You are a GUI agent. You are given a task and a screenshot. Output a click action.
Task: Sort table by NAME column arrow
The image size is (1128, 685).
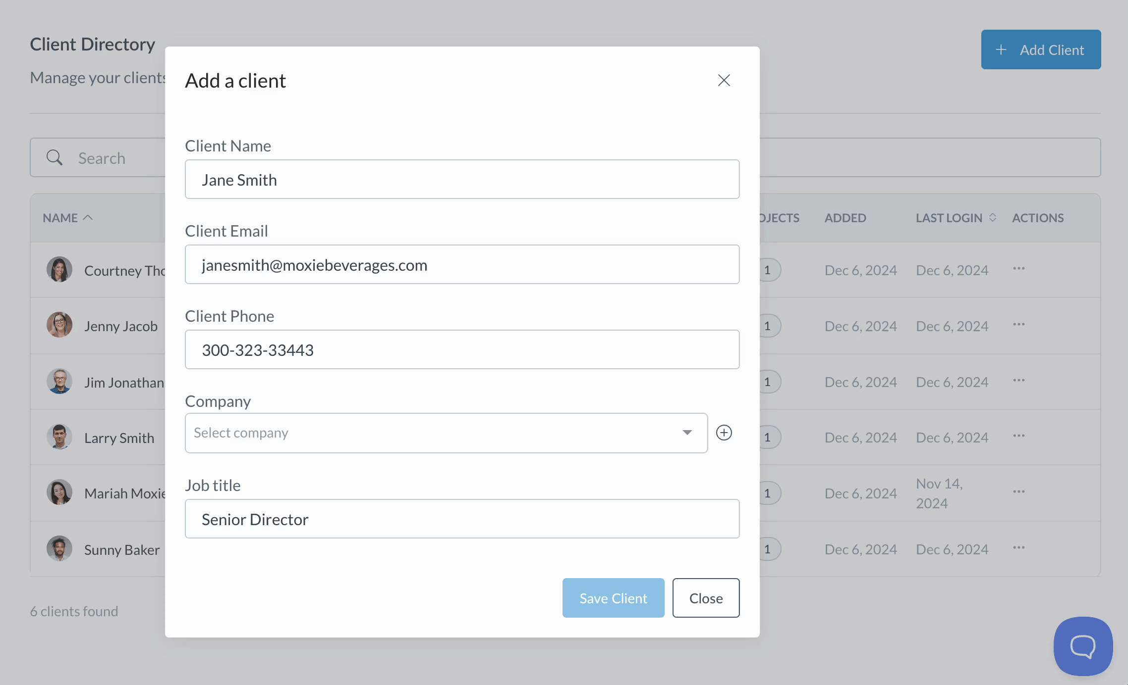click(88, 218)
